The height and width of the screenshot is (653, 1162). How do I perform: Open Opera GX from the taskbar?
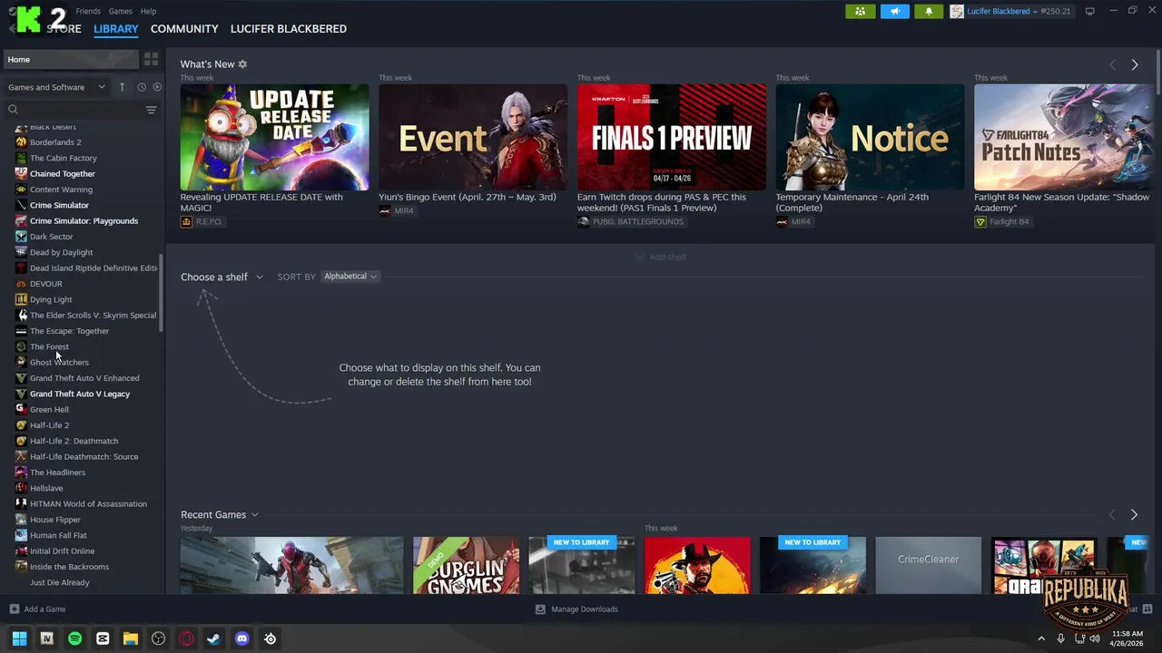point(186,638)
